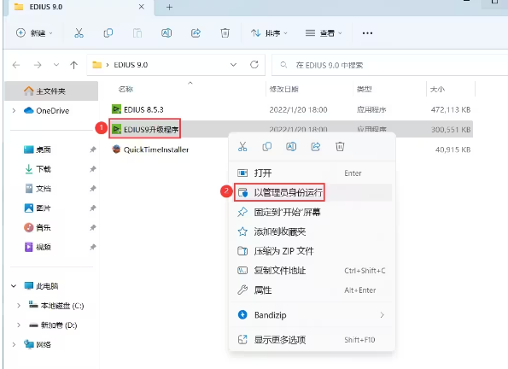The height and width of the screenshot is (369, 508).
Task: Open the Bandizip submenu
Action: click(x=312, y=315)
